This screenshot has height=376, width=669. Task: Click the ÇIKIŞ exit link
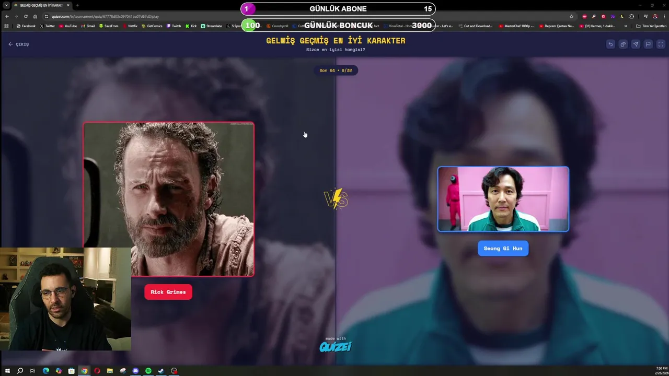19,44
